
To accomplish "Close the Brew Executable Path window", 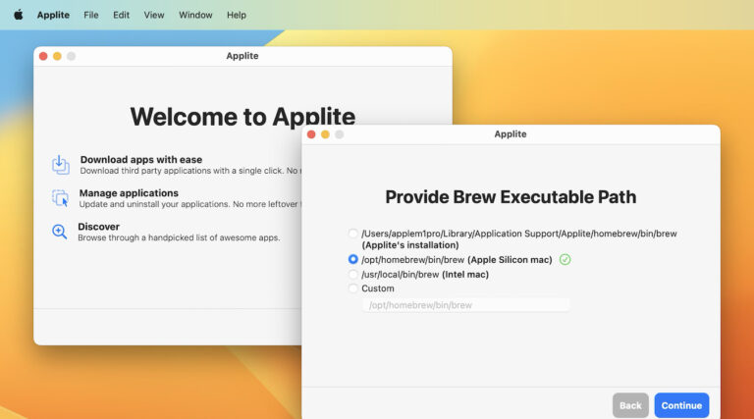I will (311, 134).
